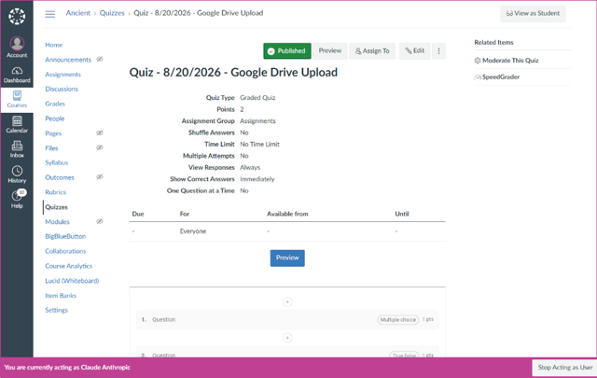Open Courses in global navigation
Screen dimensions: 597x378
pyautogui.click(x=17, y=100)
